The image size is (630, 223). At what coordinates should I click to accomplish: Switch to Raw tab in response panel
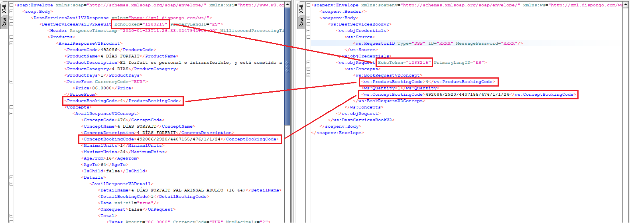[x=4, y=22]
